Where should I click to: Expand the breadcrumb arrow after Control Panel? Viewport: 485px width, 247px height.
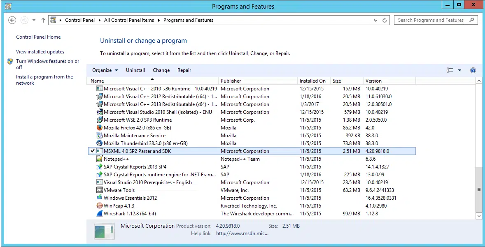click(x=100, y=21)
